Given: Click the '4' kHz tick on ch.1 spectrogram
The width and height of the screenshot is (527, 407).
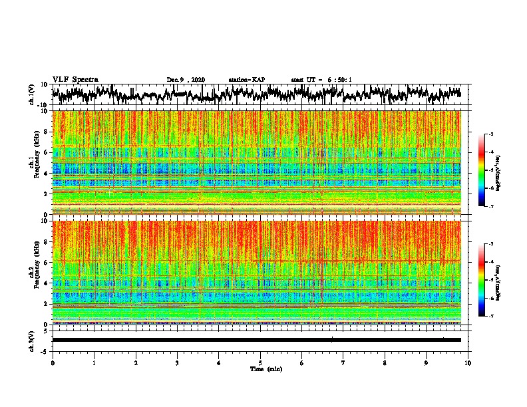Looking at the screenshot, I should click(x=46, y=174).
